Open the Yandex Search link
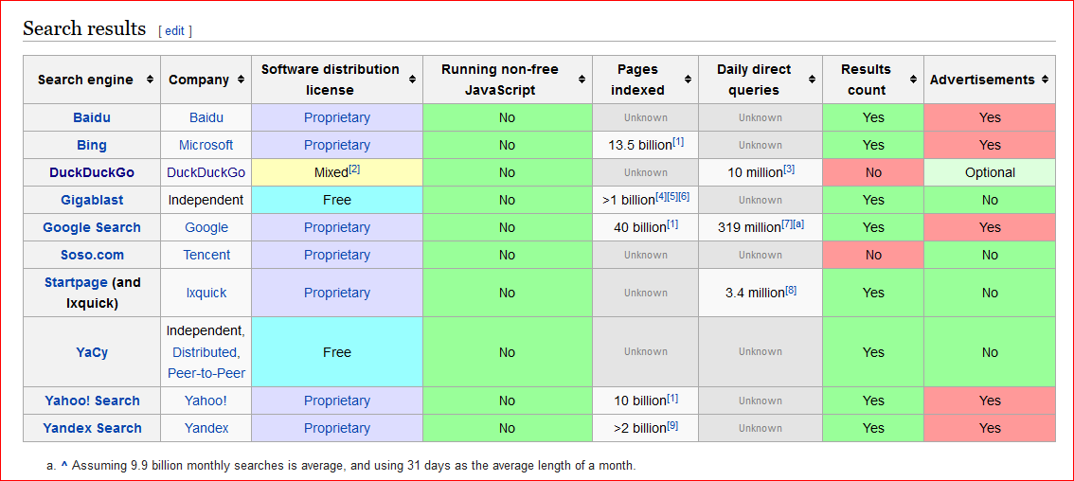 [92, 428]
